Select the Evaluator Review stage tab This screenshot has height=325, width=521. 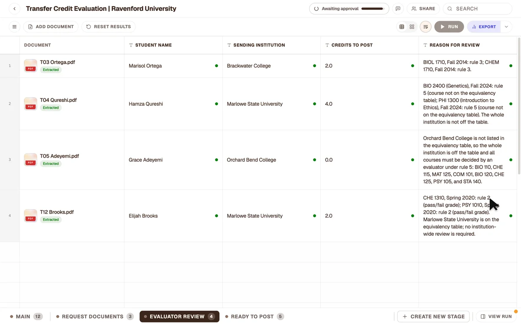pyautogui.click(x=179, y=317)
